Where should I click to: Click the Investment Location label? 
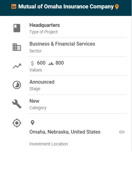click(x=48, y=144)
